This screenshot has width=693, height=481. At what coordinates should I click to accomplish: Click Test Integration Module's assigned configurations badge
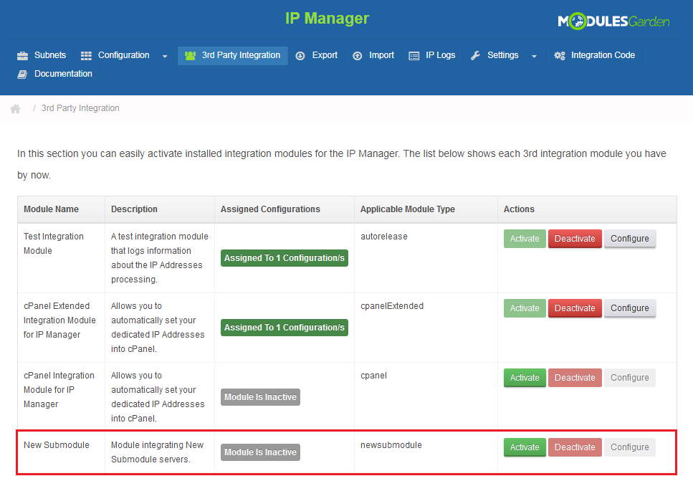285,258
